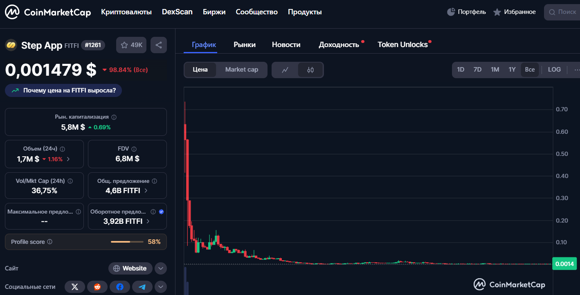This screenshot has height=295, width=580.
Task: Open the Portfolio pie icon
Action: (x=451, y=12)
